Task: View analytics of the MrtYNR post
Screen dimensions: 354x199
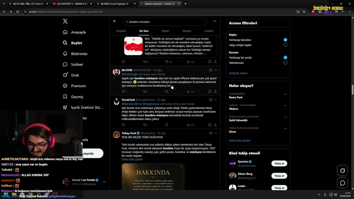Action: point(190,91)
